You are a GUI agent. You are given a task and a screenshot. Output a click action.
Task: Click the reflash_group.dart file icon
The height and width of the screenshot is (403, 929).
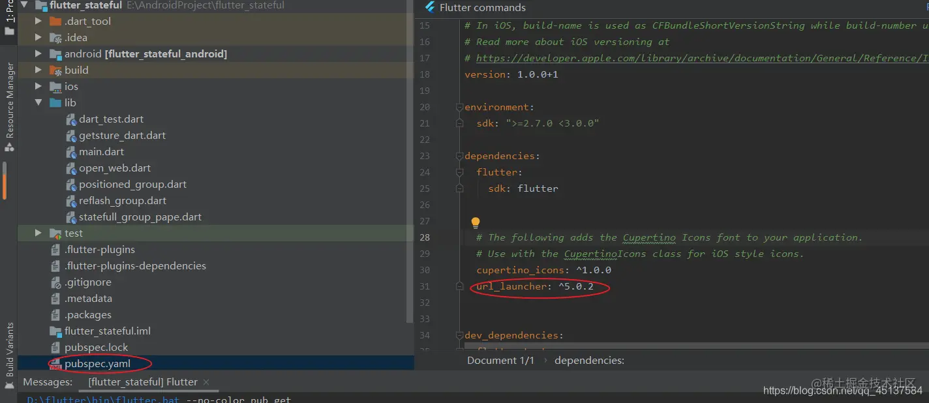click(x=72, y=201)
